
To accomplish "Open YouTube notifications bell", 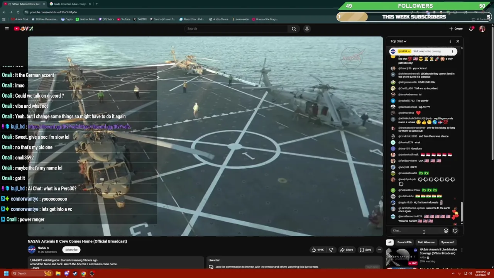I will [471, 29].
